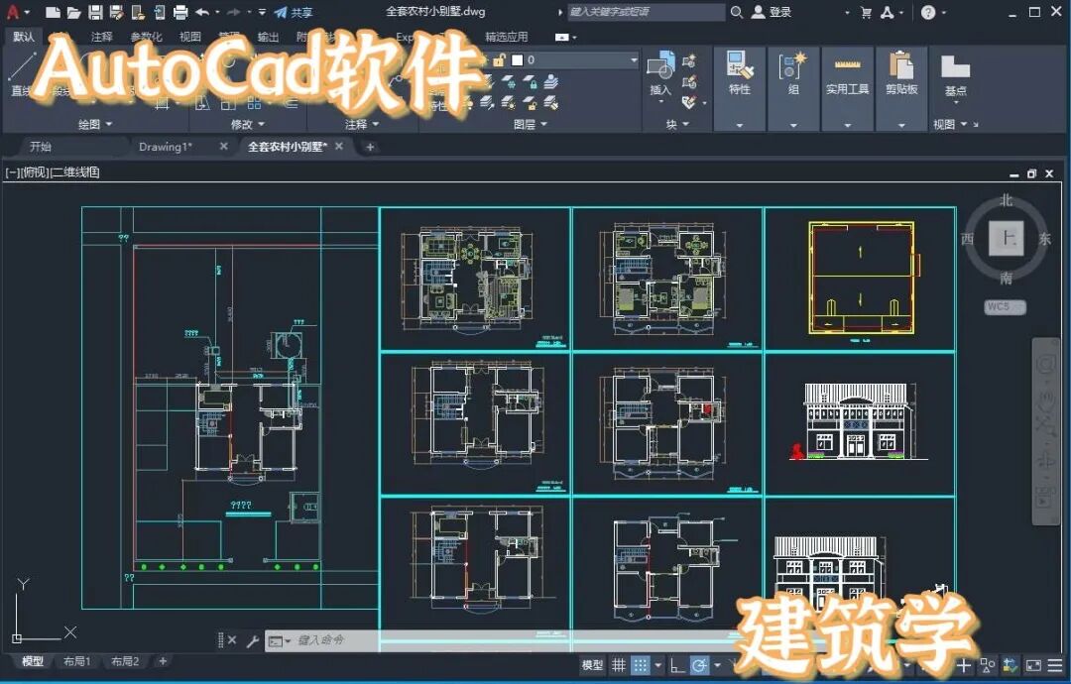Click the white layer color swatch

[517, 60]
